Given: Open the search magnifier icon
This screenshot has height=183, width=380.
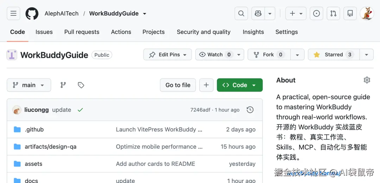Looking at the screenshot, I should pos(241,14).
